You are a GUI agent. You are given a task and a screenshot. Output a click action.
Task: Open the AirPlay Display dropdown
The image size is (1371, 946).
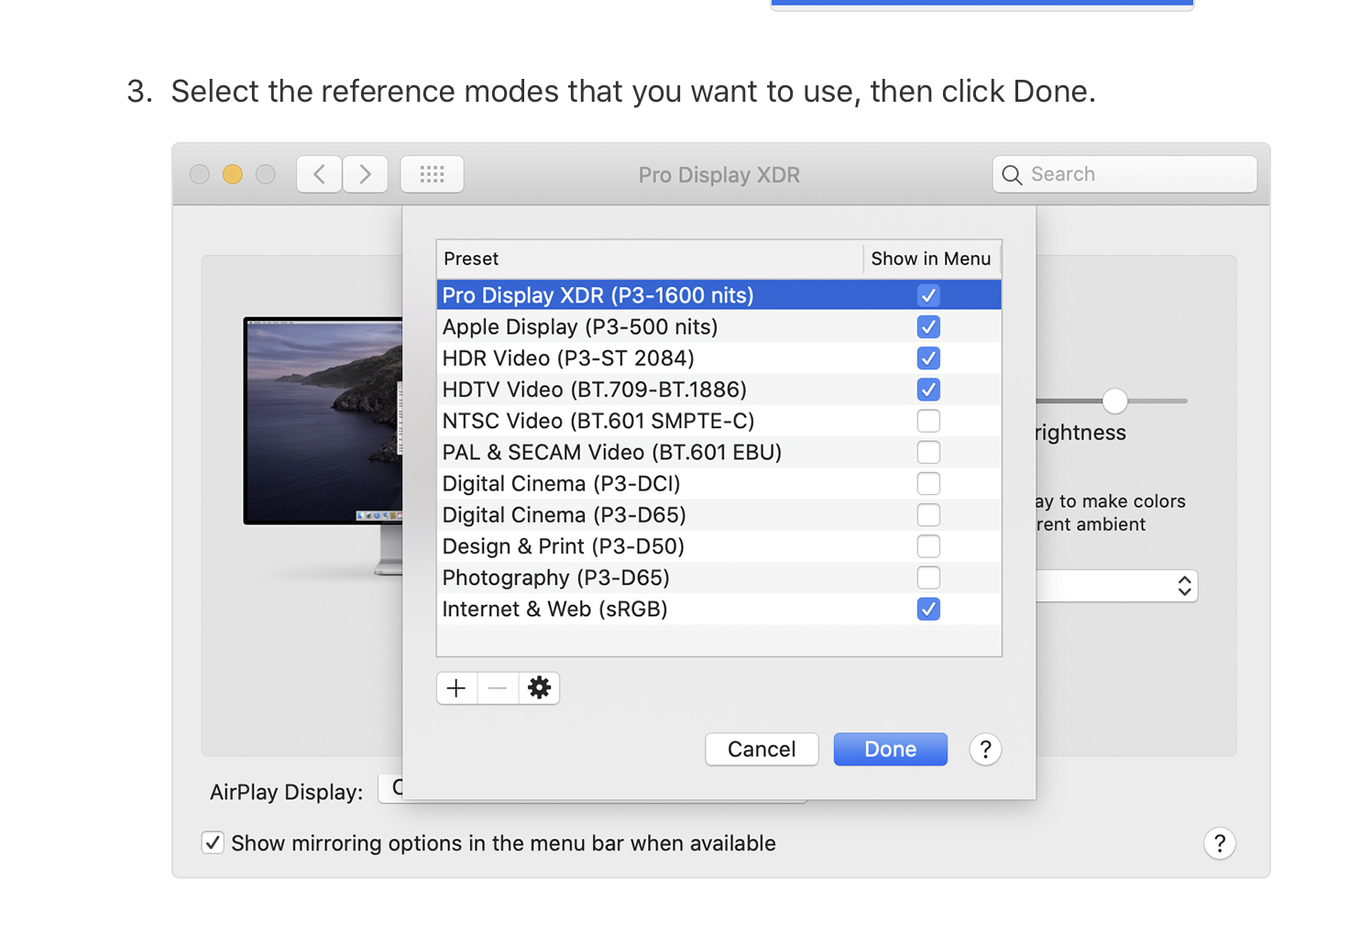391,787
